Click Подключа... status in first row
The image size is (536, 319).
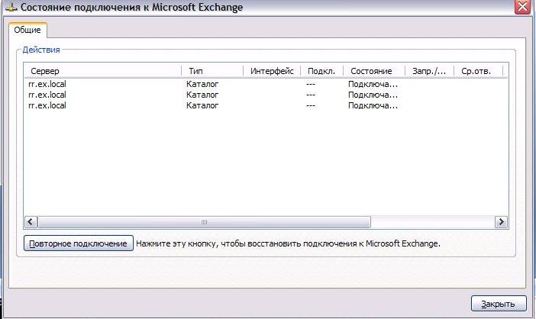[x=373, y=85]
